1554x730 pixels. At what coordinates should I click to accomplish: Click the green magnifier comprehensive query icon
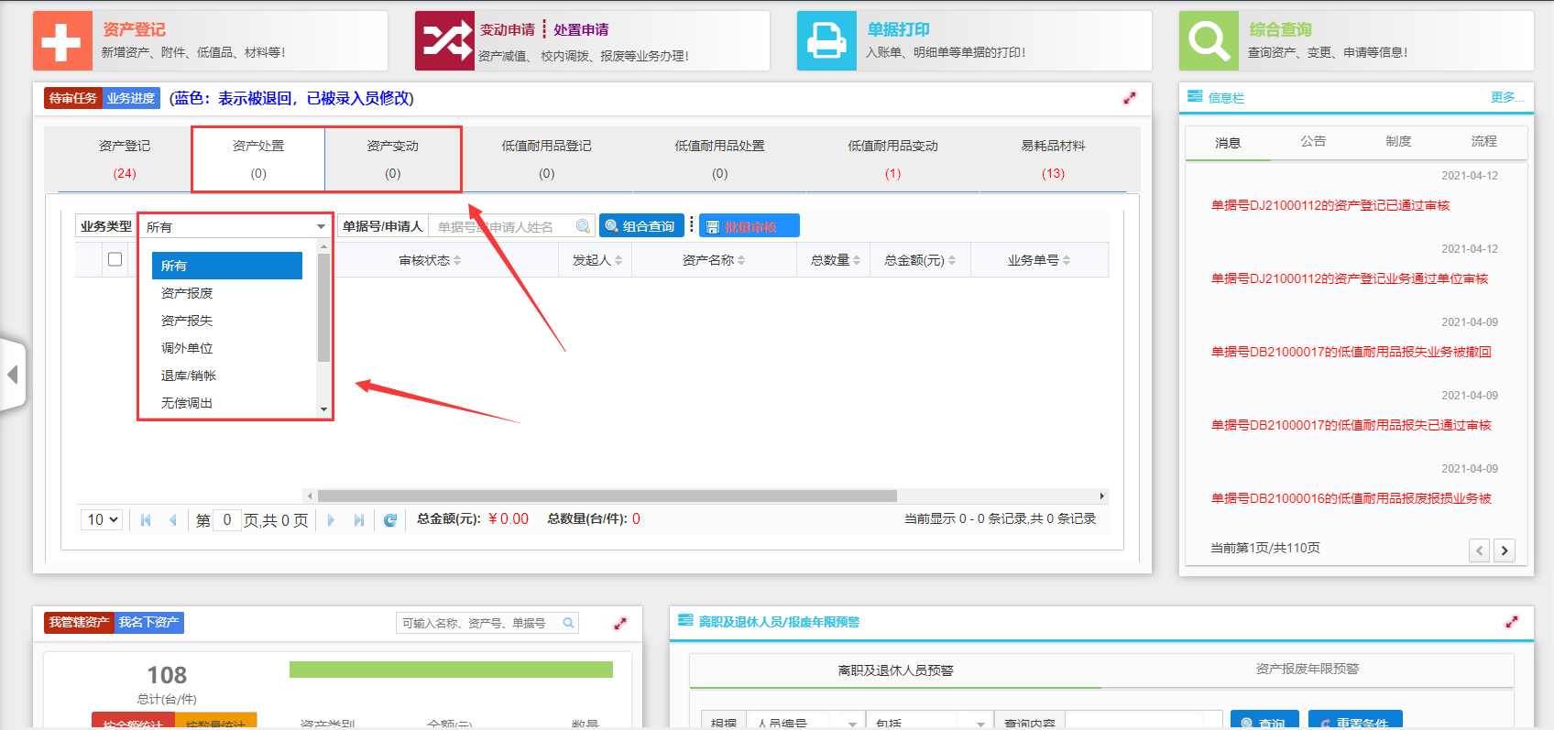(1209, 41)
